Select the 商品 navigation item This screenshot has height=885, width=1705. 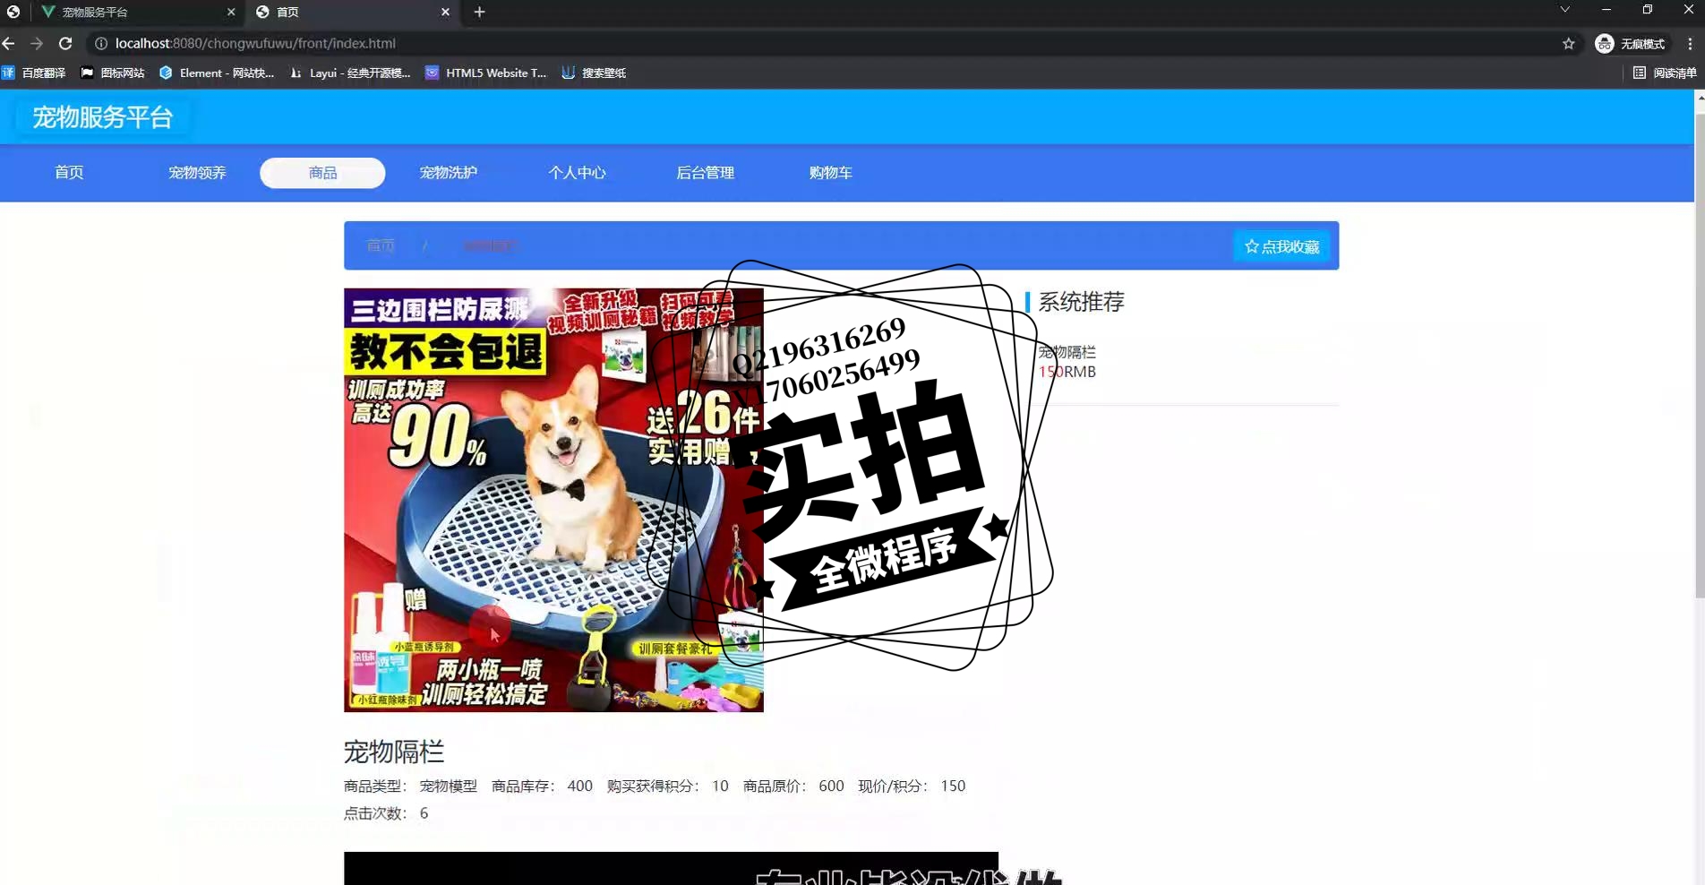pyautogui.click(x=322, y=173)
